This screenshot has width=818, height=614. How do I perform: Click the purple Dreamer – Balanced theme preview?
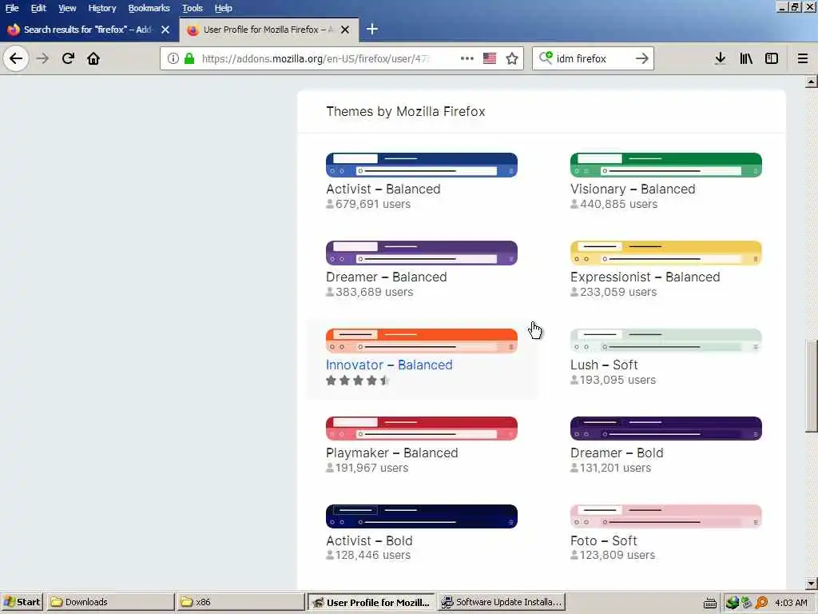point(422,253)
